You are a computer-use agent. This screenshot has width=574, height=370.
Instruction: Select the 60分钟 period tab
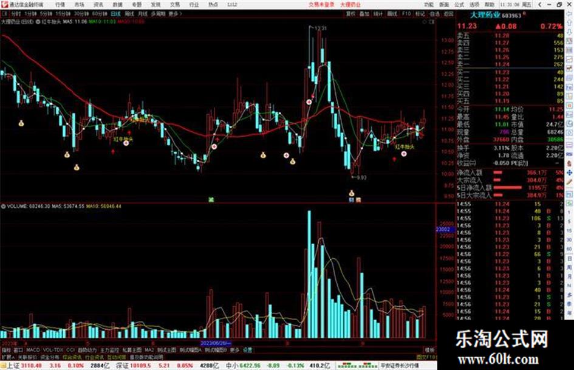(x=100, y=13)
